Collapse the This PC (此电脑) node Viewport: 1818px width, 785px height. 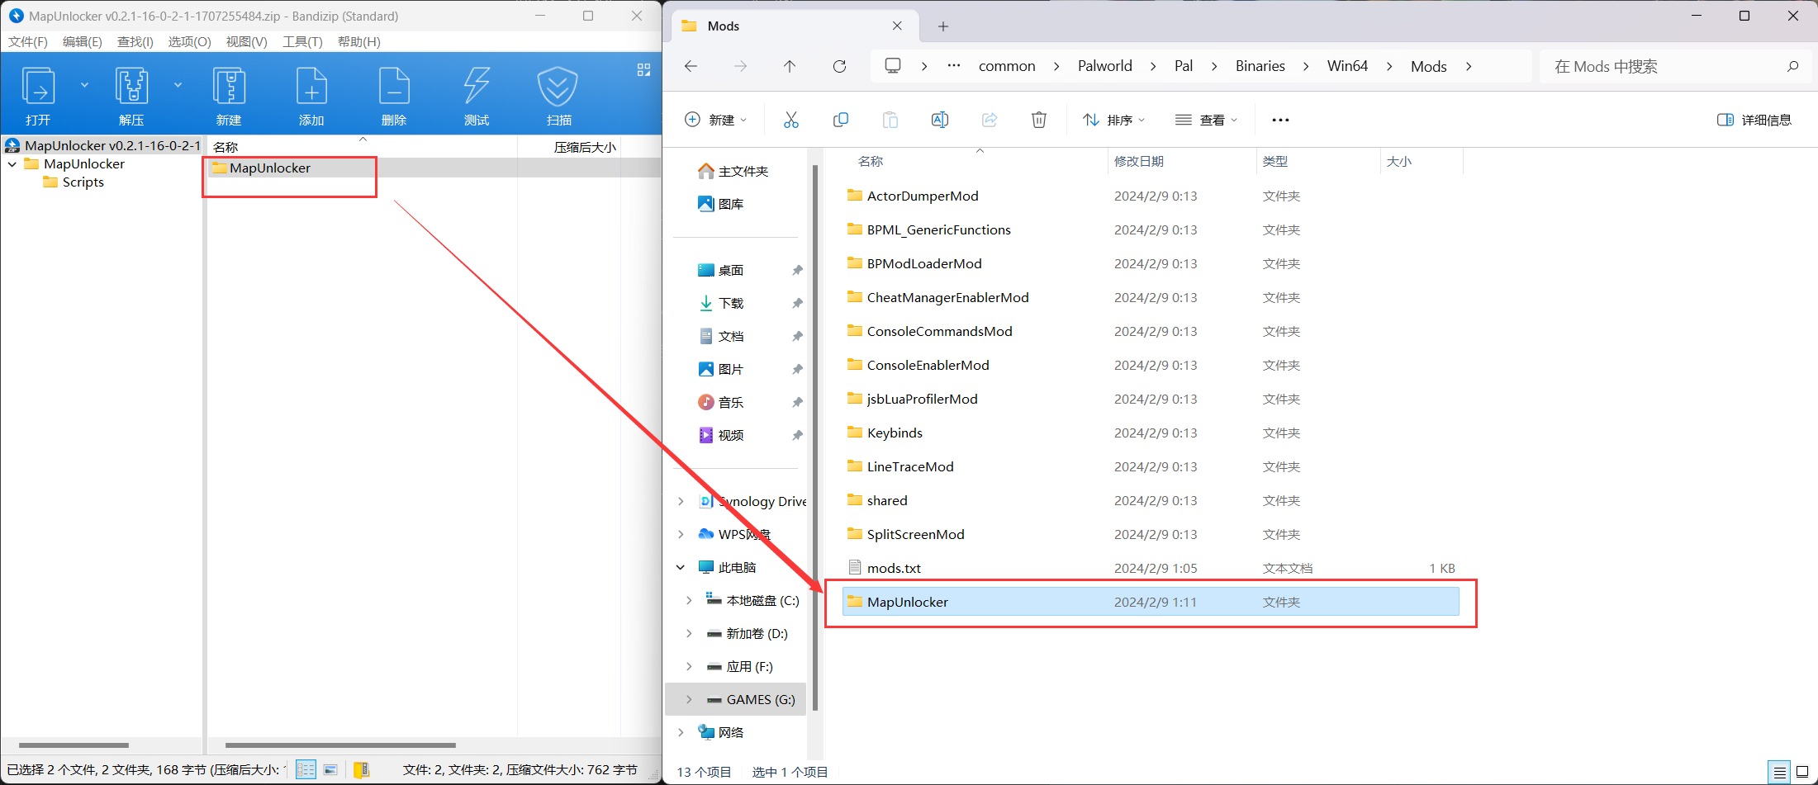pos(681,567)
